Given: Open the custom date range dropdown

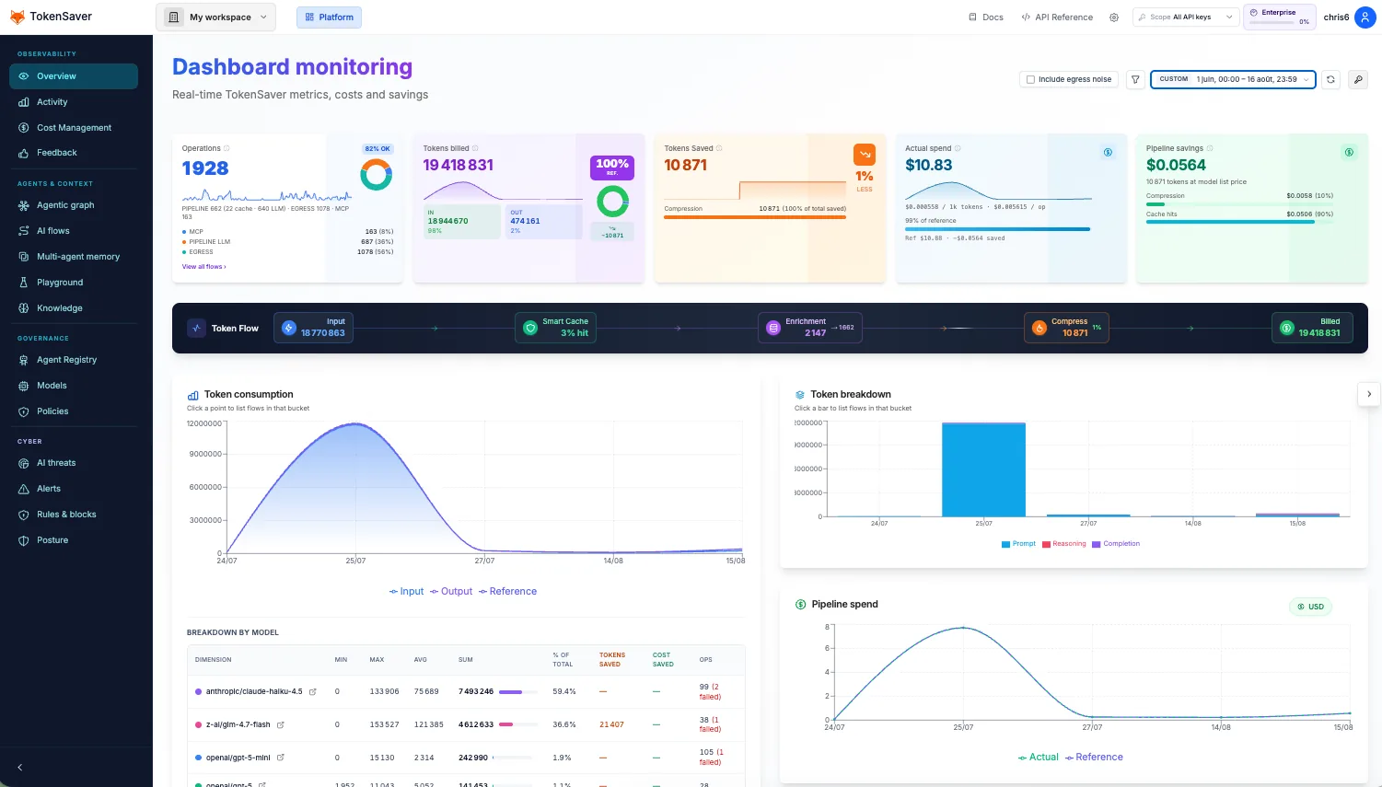Looking at the screenshot, I should click(1233, 79).
